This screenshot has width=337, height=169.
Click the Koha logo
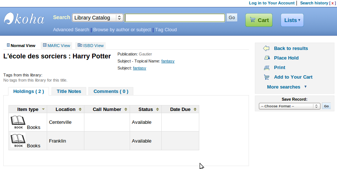(x=24, y=19)
